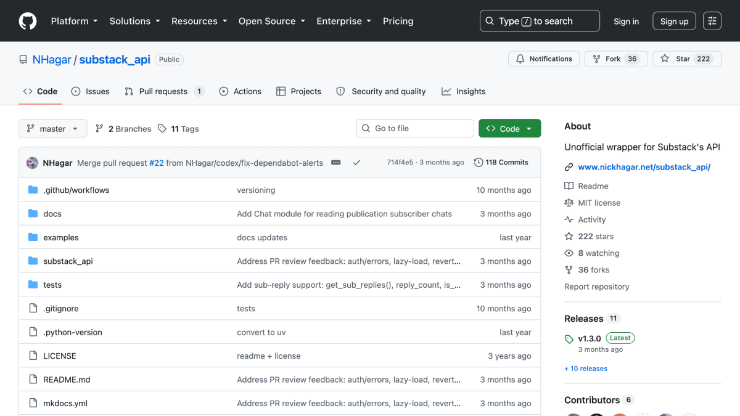Open the Projects tab
This screenshot has height=416, width=740.
pos(298,91)
